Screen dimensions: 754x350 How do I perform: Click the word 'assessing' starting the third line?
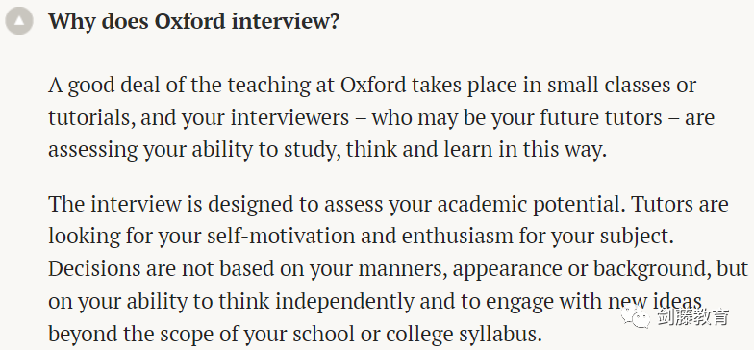coord(92,150)
